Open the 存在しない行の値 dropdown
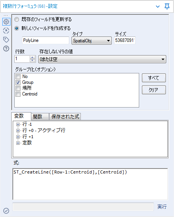 102,59
